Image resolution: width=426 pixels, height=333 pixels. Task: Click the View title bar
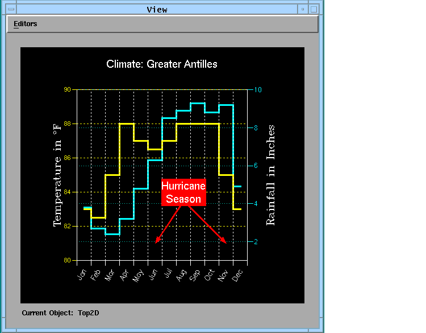[x=157, y=9]
